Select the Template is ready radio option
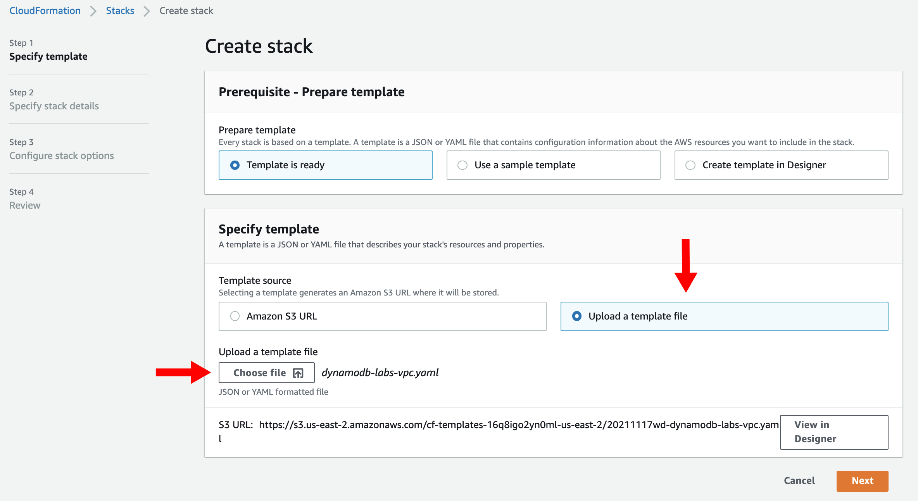 coord(325,165)
